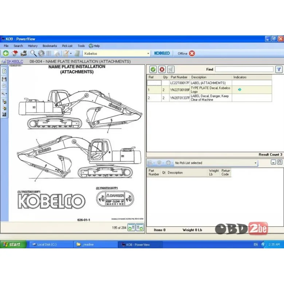Click the LABEL (ATTACHMEMTS) description cell
The width and height of the screenshot is (284, 284).
(211, 83)
